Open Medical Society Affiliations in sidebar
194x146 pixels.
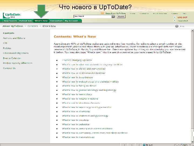tap(18, 63)
